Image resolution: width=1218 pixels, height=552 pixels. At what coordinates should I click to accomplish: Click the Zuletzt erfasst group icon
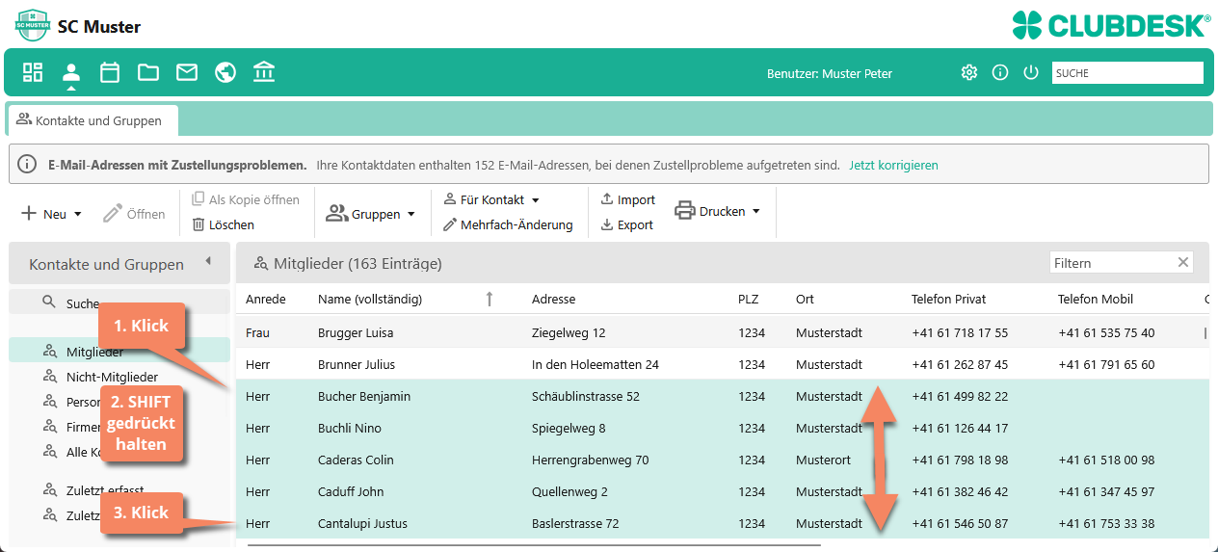50,489
